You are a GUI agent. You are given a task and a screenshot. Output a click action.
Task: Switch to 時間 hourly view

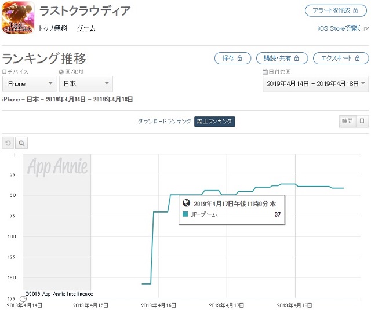[x=347, y=121]
